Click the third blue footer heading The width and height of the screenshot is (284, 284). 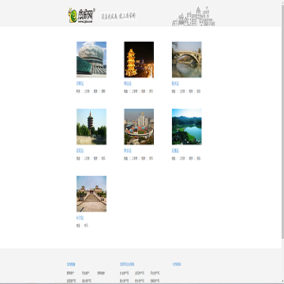pos(177,264)
